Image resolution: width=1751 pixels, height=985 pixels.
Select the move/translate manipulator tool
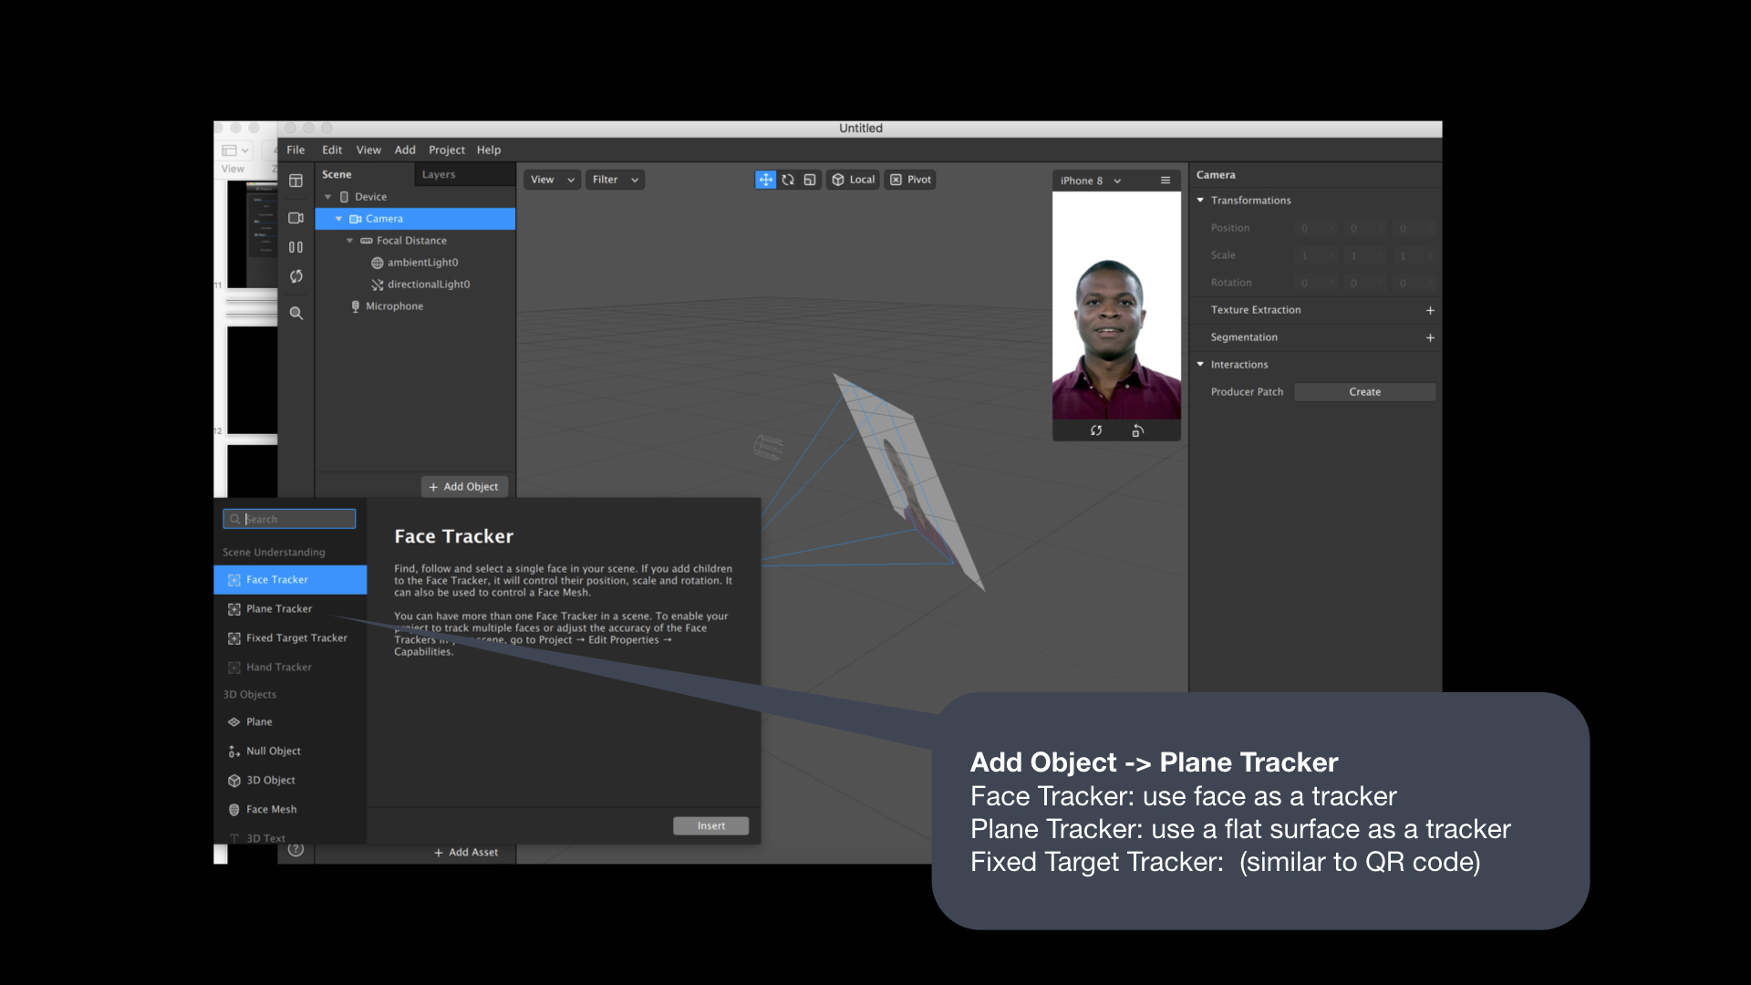click(x=765, y=180)
